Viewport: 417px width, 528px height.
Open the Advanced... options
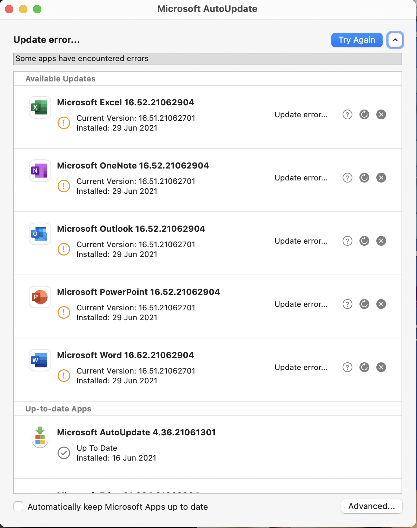click(371, 506)
